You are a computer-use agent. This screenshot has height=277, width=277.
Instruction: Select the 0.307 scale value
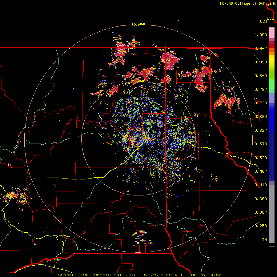[261, 212]
